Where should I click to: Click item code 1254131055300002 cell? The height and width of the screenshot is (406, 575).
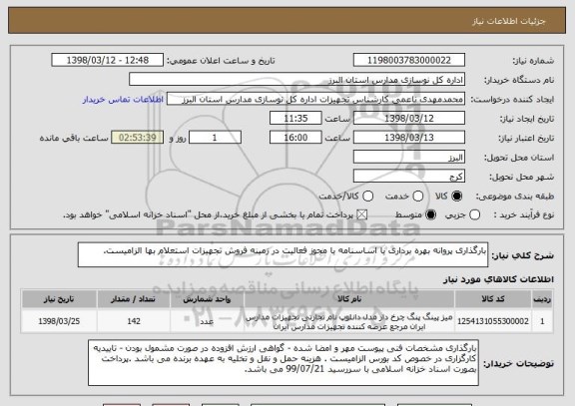pos(493,321)
